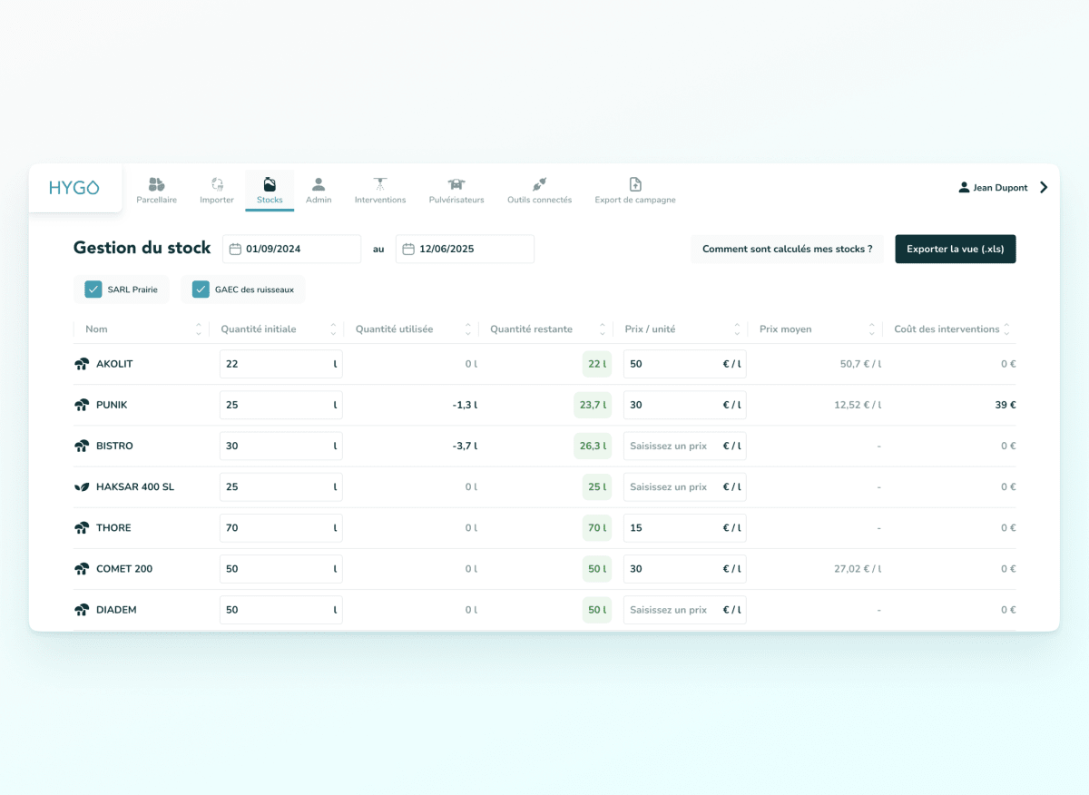
Task: Uncheck the GAEC des ruisseaux checkbox
Action: pyautogui.click(x=201, y=290)
